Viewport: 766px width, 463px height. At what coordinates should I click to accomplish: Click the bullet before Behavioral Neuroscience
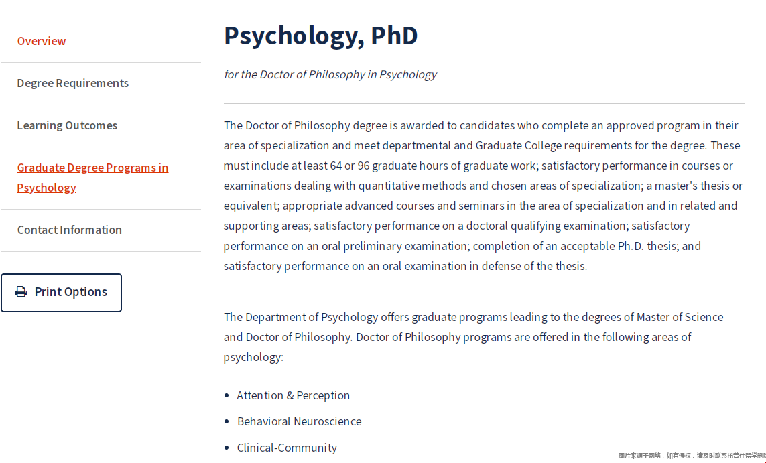pyautogui.click(x=227, y=422)
